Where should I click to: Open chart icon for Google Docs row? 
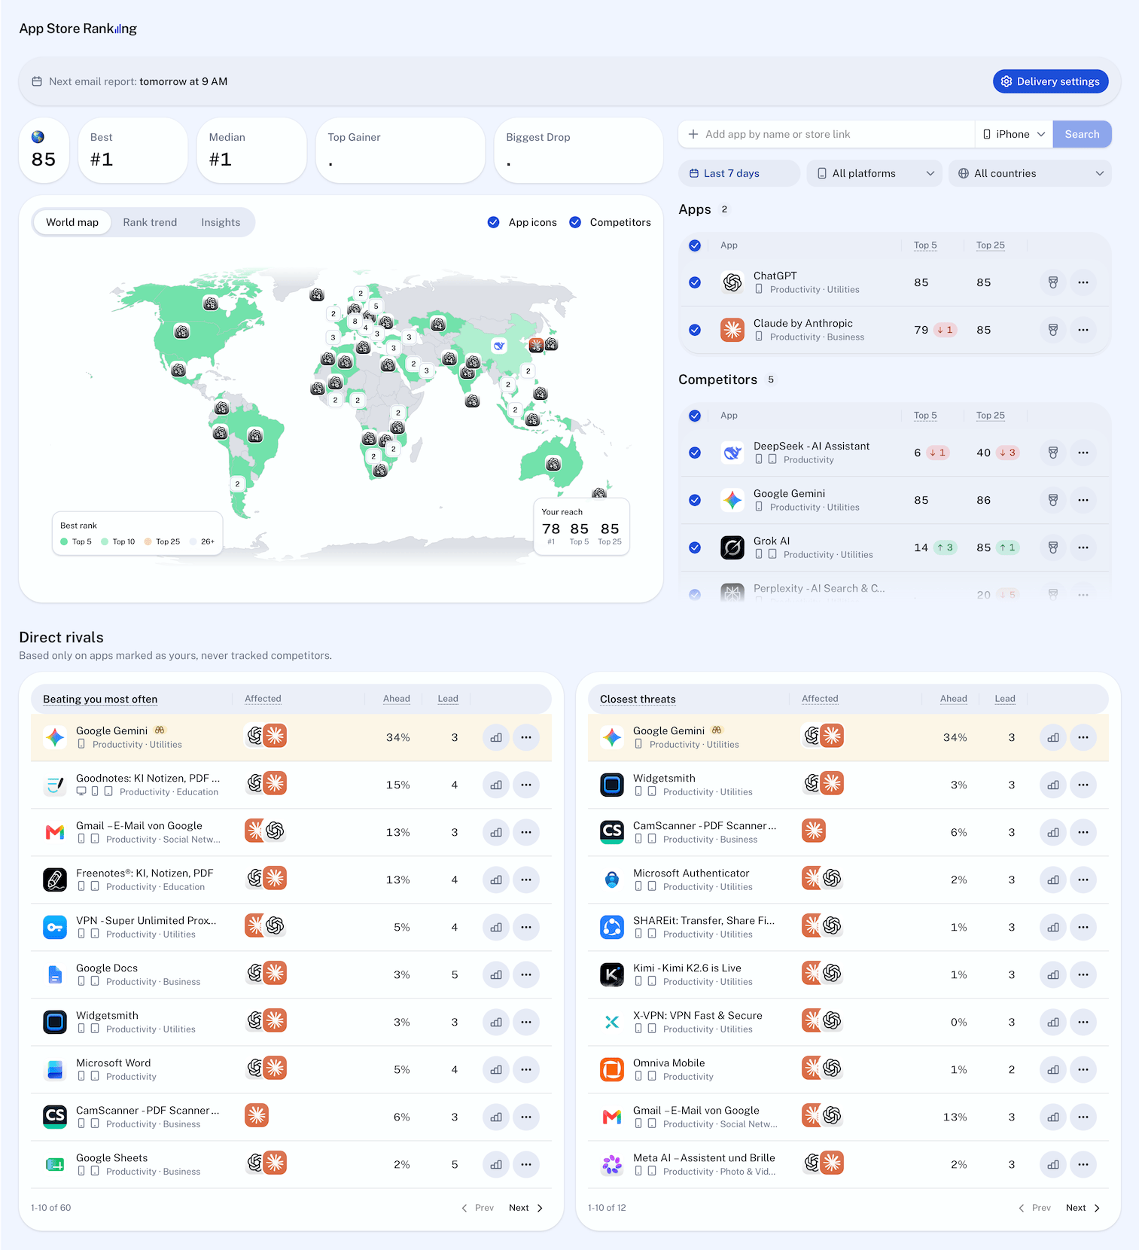click(x=495, y=974)
